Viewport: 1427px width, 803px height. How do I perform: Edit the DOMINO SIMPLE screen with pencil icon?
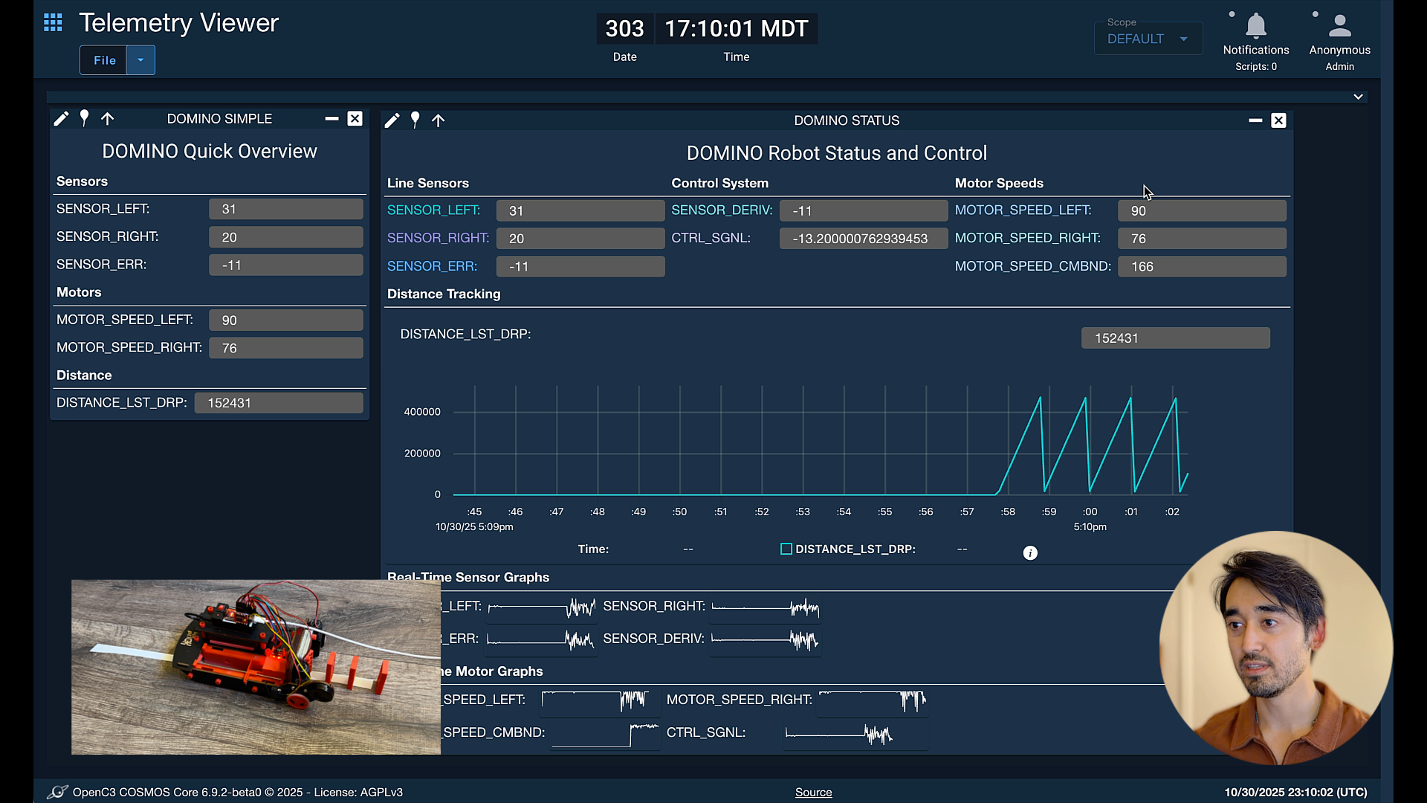(x=61, y=119)
